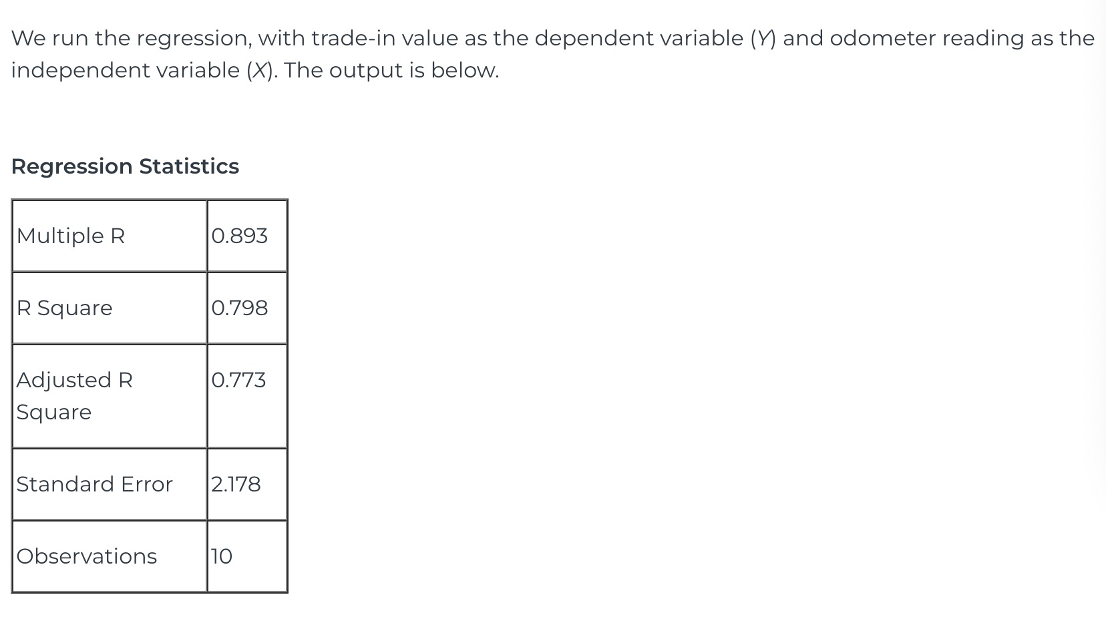
Task: Select the Multiple R label cell
Action: pyautogui.click(x=110, y=236)
